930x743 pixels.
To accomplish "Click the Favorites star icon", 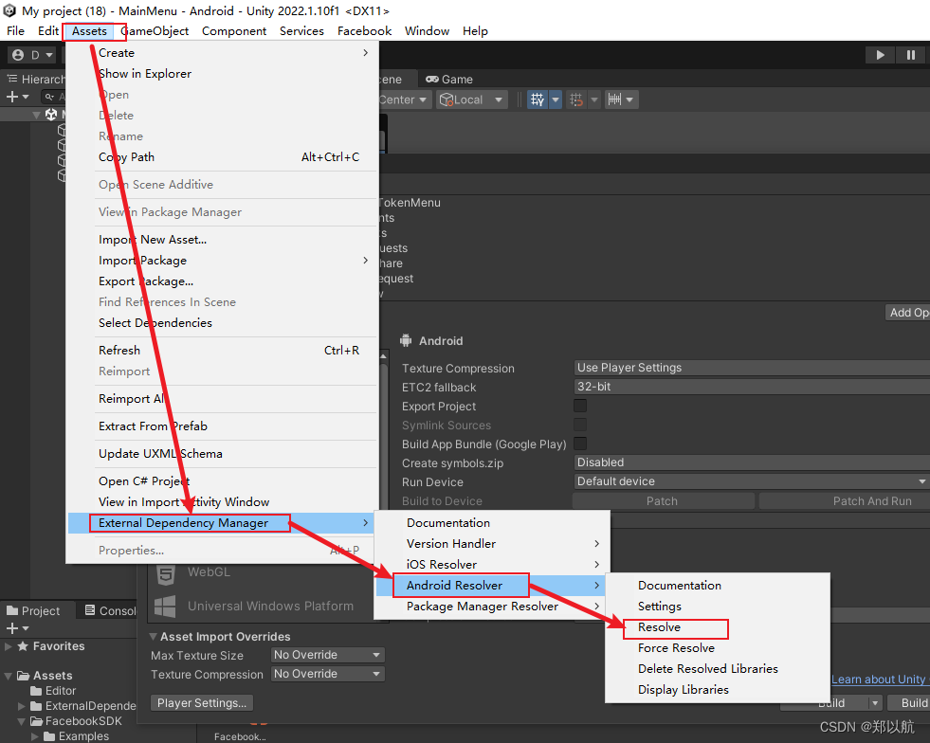I will coord(23,646).
